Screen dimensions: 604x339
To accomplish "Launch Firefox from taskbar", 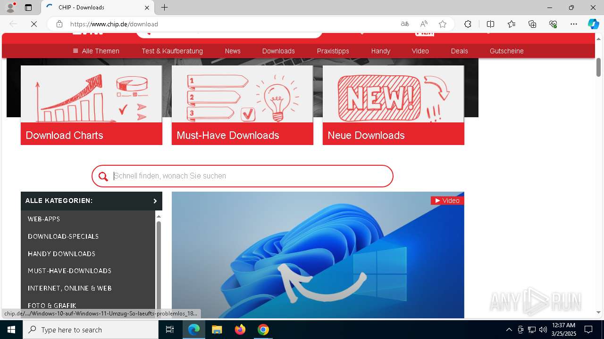I will pyautogui.click(x=240, y=330).
